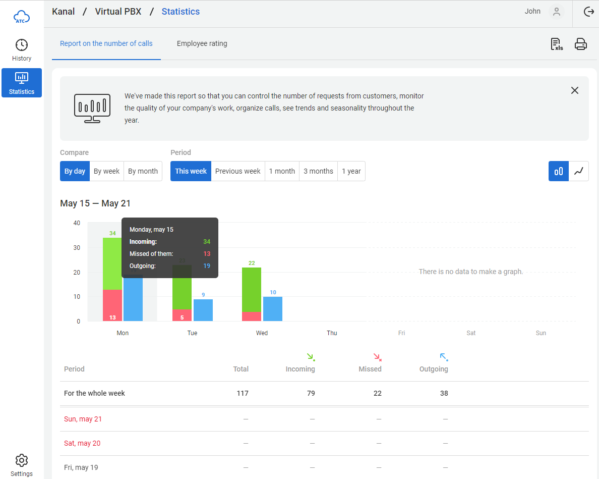Export report to XLS file
The width and height of the screenshot is (599, 479).
coord(556,44)
